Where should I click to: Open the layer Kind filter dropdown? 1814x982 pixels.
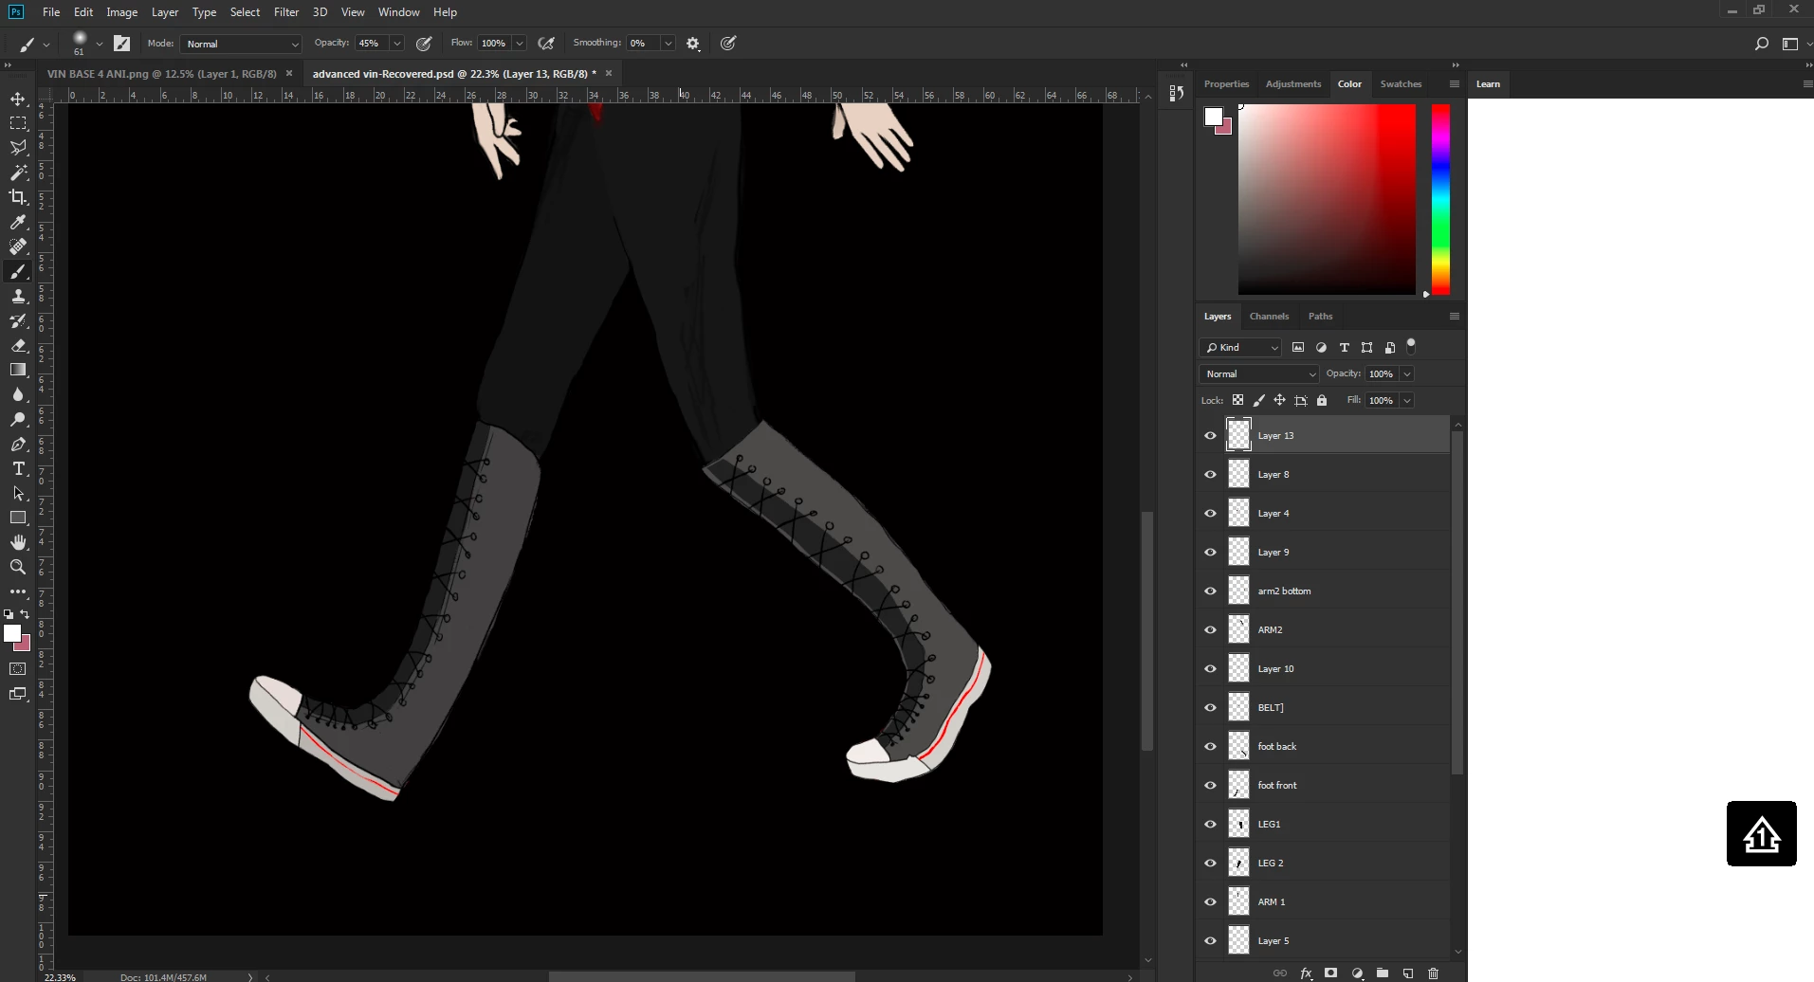click(x=1240, y=348)
